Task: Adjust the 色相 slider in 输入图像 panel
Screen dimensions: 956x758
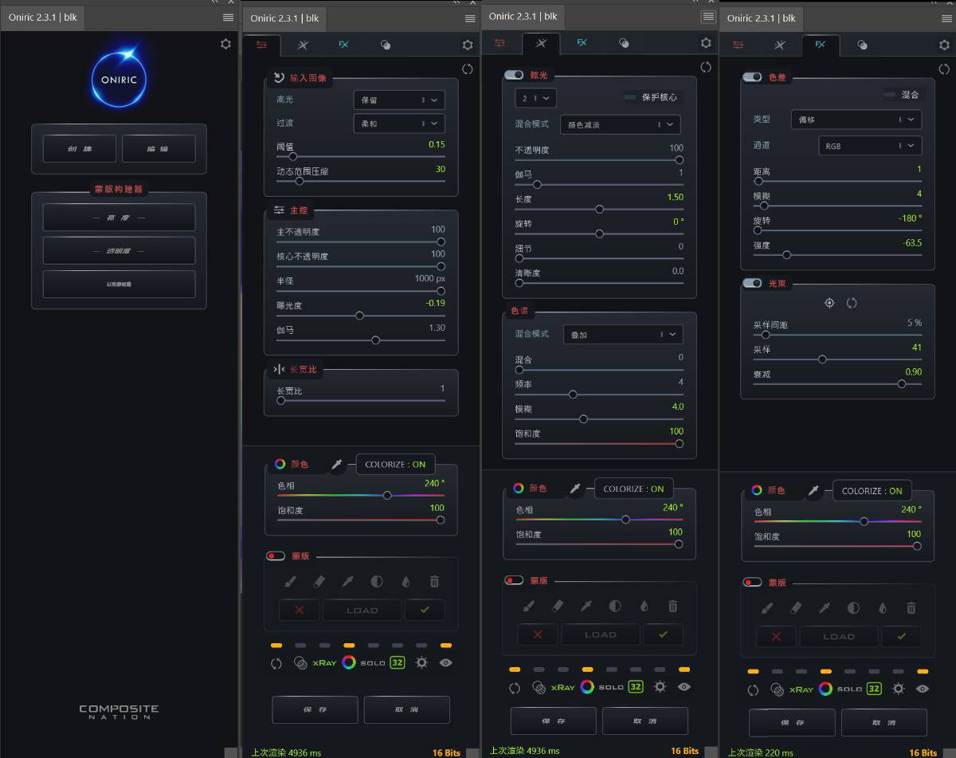Action: [x=361, y=495]
